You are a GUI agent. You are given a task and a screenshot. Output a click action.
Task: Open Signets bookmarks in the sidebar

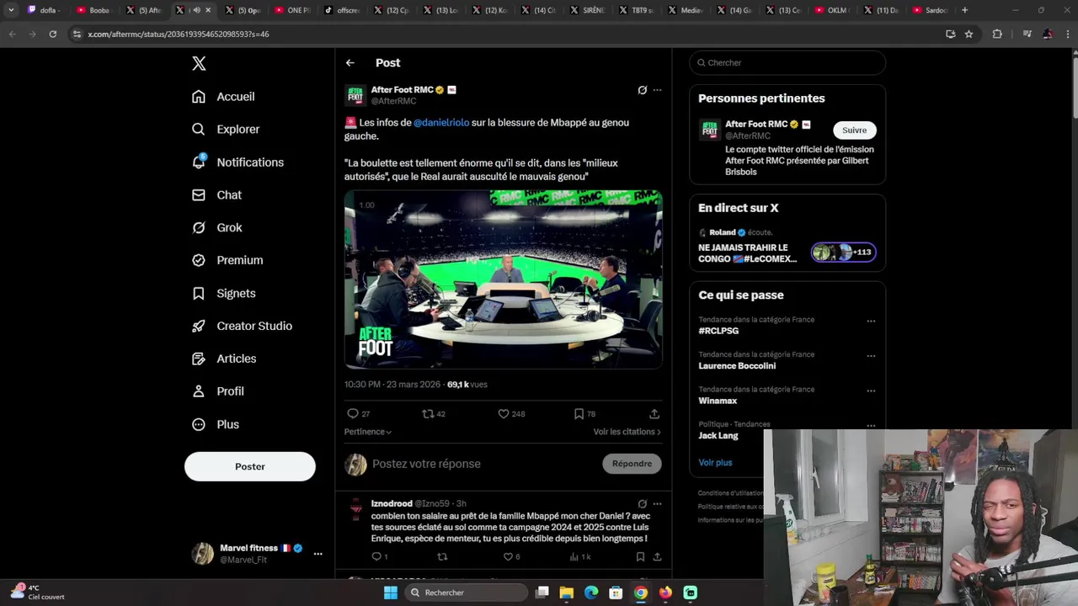[224, 294]
